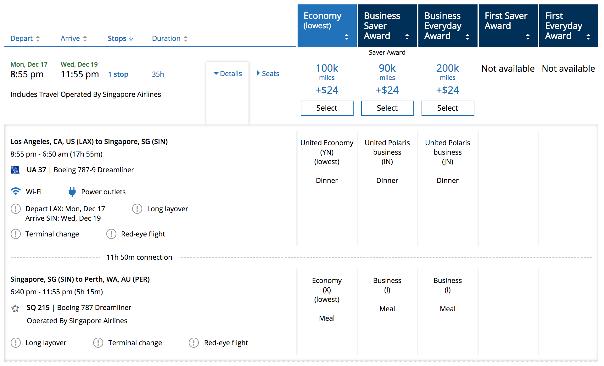Click the Wi-Fi amenity icon
Screen dimensions: 604x366
[x=16, y=191]
